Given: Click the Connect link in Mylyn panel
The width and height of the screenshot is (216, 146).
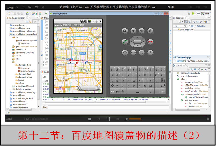Looking at the screenshot, I should tap(180, 61).
